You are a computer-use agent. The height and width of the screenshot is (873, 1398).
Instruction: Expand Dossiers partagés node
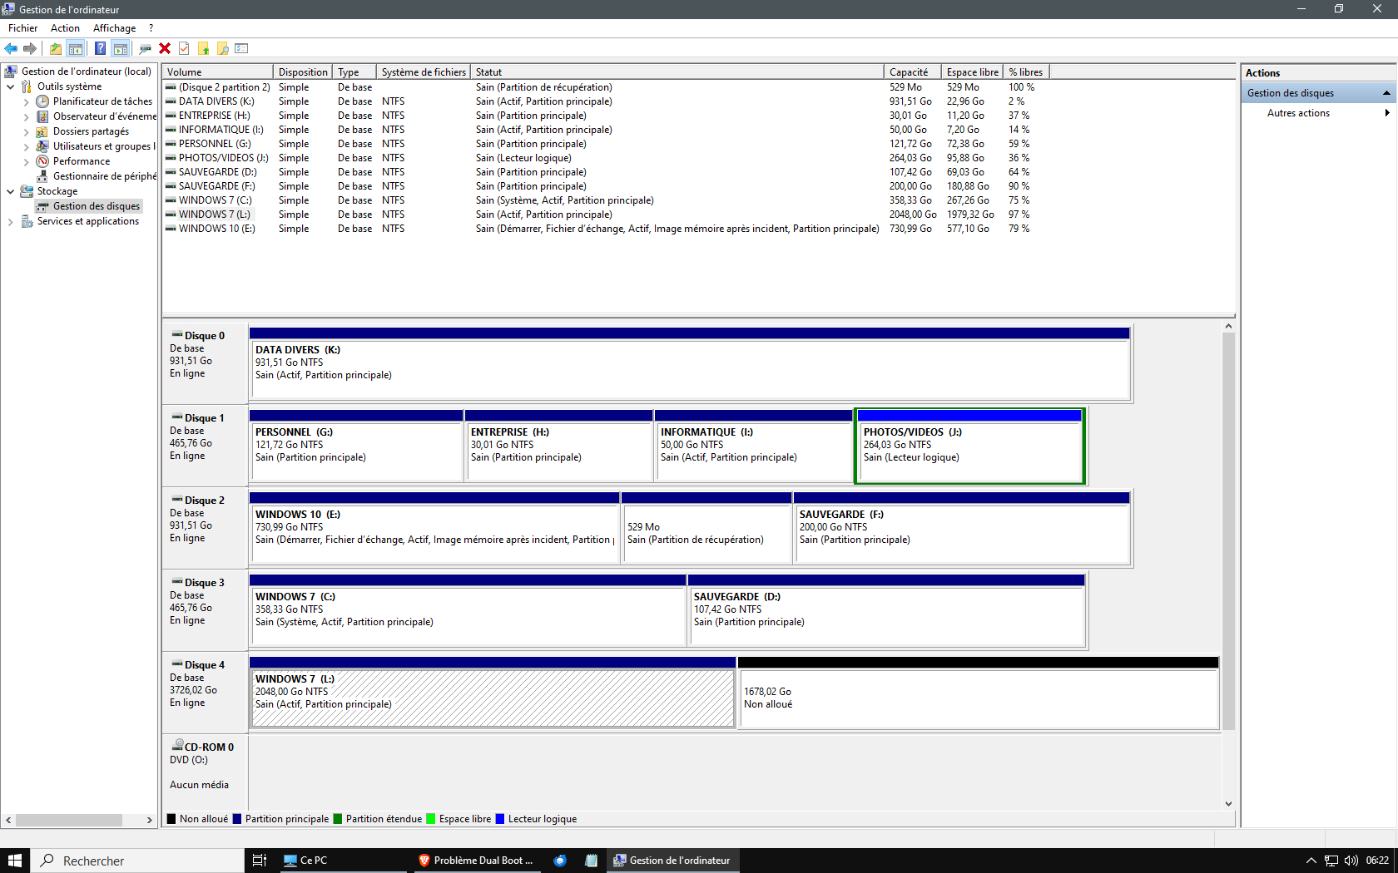point(27,131)
